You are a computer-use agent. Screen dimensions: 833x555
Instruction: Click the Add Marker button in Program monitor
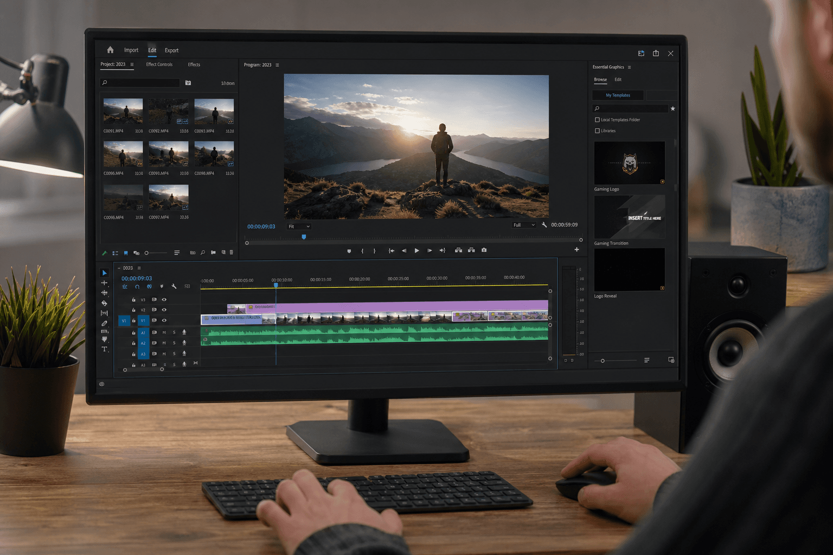[349, 251]
